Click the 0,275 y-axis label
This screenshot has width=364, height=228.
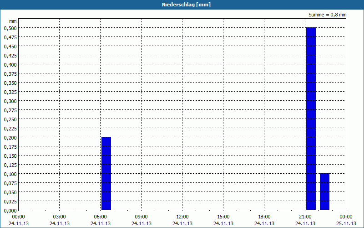tap(10, 110)
